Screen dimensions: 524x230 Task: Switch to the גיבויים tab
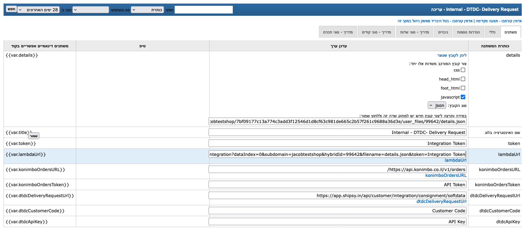[443, 32]
